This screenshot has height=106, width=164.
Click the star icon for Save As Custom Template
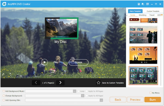[98, 83]
